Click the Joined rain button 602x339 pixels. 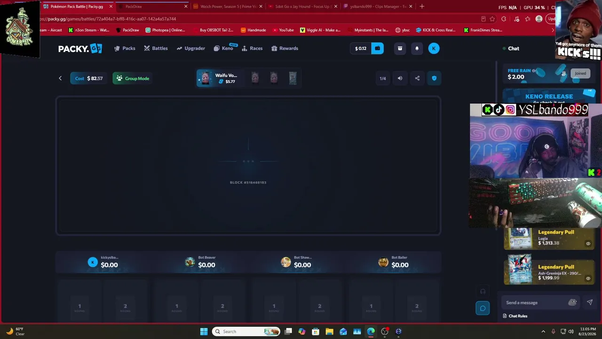coord(580,73)
